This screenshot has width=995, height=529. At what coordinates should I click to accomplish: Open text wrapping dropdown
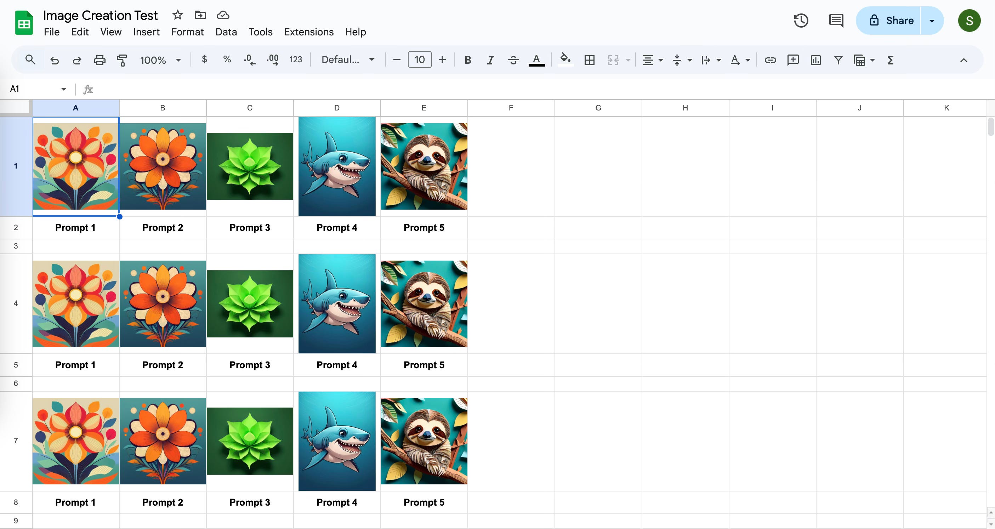[711, 60]
